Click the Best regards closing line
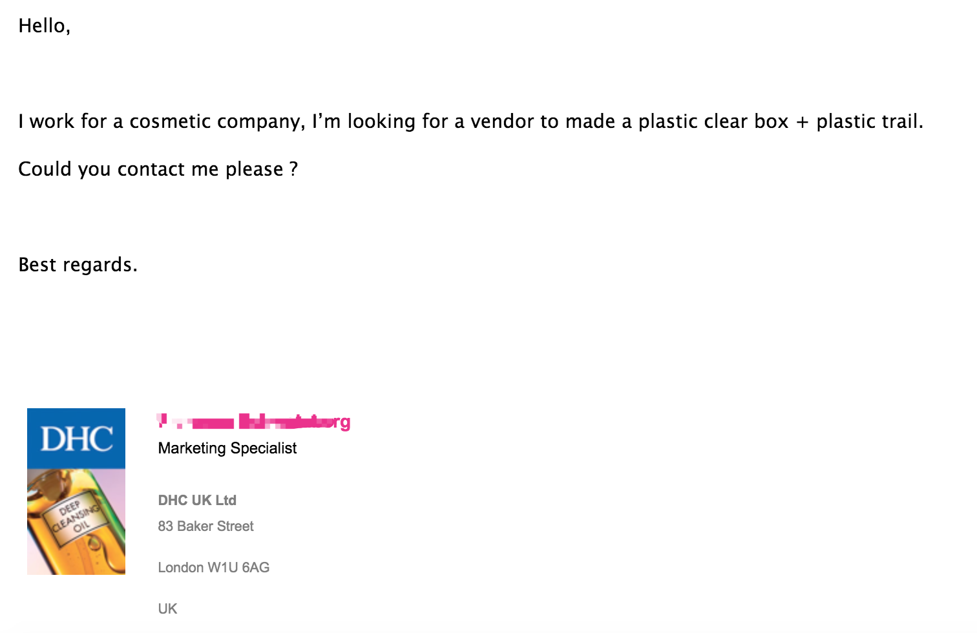Screen dimensions: 977x633 78,265
